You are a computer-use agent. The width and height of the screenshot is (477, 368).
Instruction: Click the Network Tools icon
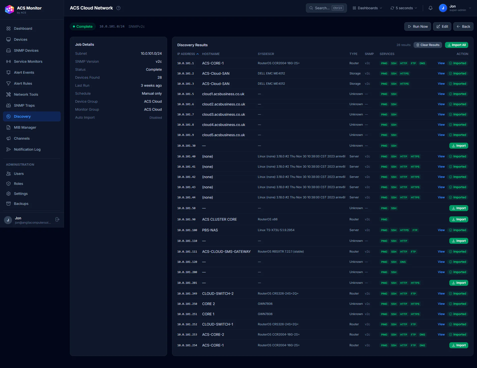pyautogui.click(x=8, y=94)
